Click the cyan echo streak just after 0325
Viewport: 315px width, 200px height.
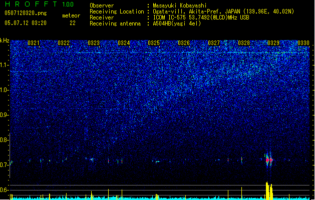click(157, 161)
